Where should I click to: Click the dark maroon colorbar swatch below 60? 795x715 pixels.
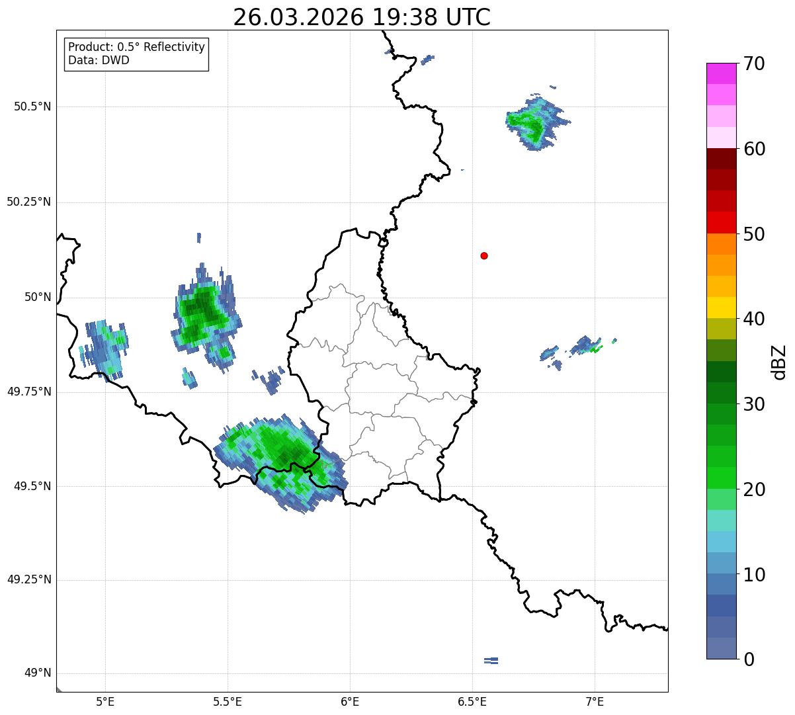pos(721,159)
